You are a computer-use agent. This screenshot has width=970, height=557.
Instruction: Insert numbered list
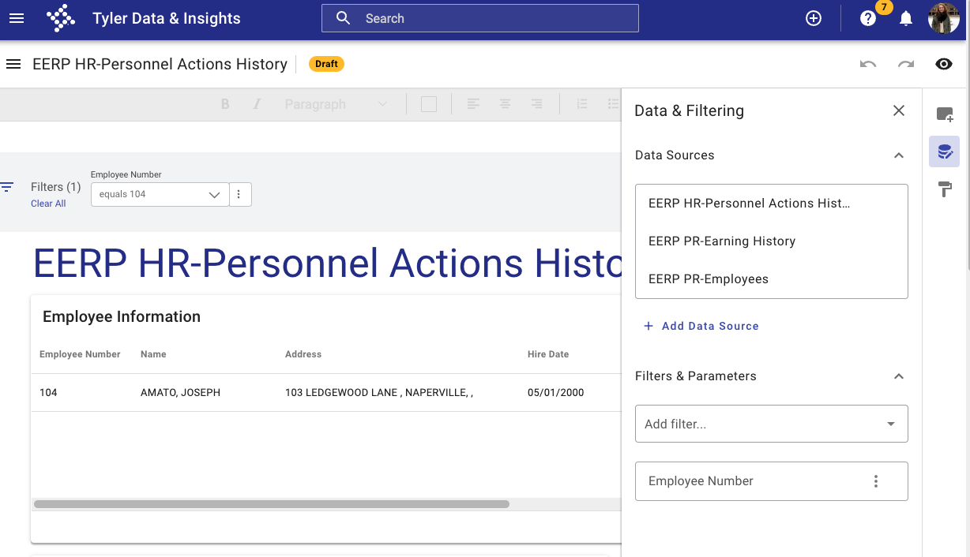click(x=582, y=104)
